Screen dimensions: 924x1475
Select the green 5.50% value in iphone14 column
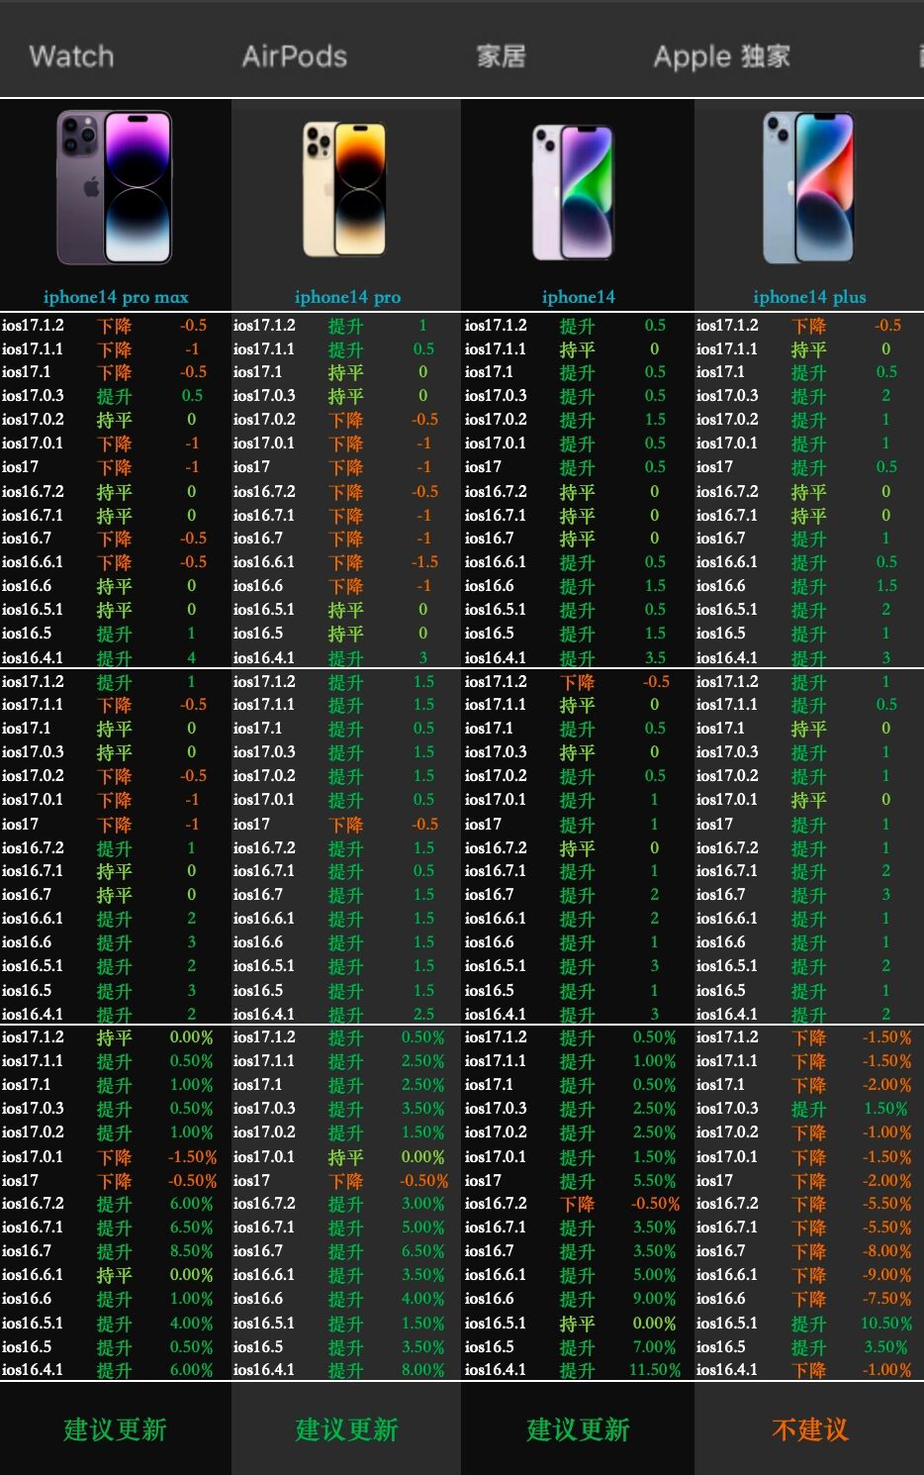(655, 1181)
